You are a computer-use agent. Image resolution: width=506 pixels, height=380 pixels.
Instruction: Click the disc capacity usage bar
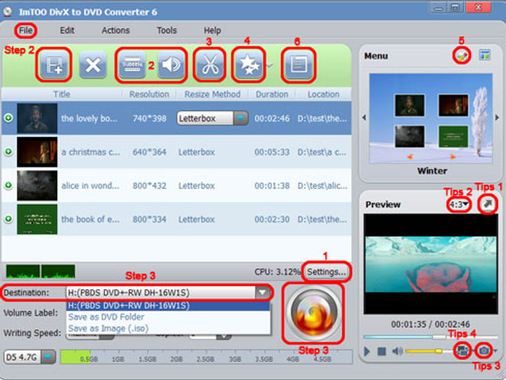click(x=207, y=357)
